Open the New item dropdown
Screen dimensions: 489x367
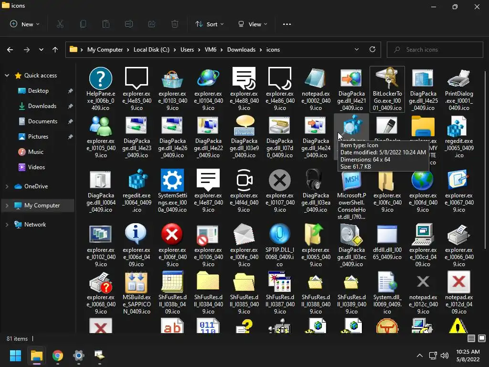[x=25, y=24]
